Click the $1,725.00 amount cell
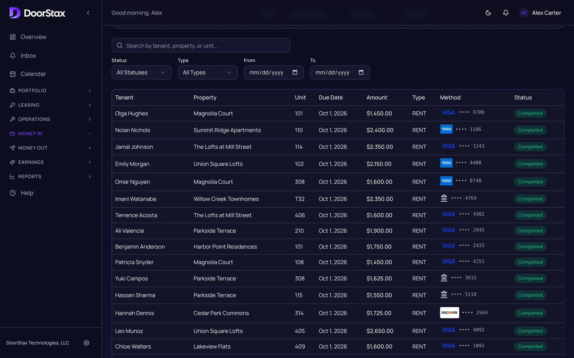Viewport: 574px width, 358px height. 379,313
